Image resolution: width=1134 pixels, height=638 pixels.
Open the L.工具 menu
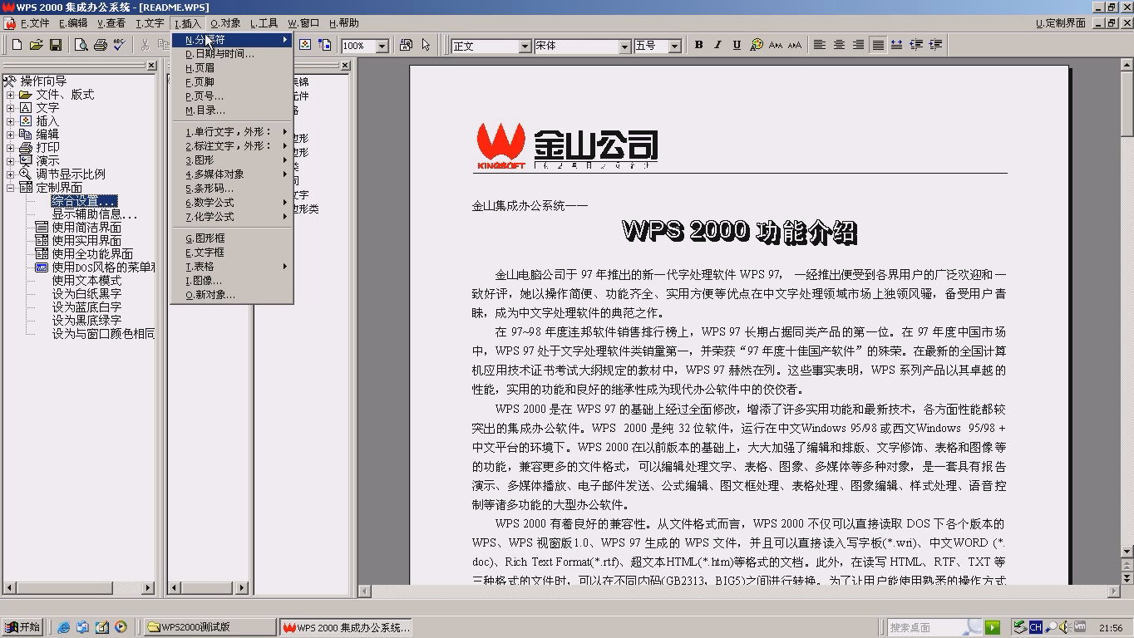(264, 23)
